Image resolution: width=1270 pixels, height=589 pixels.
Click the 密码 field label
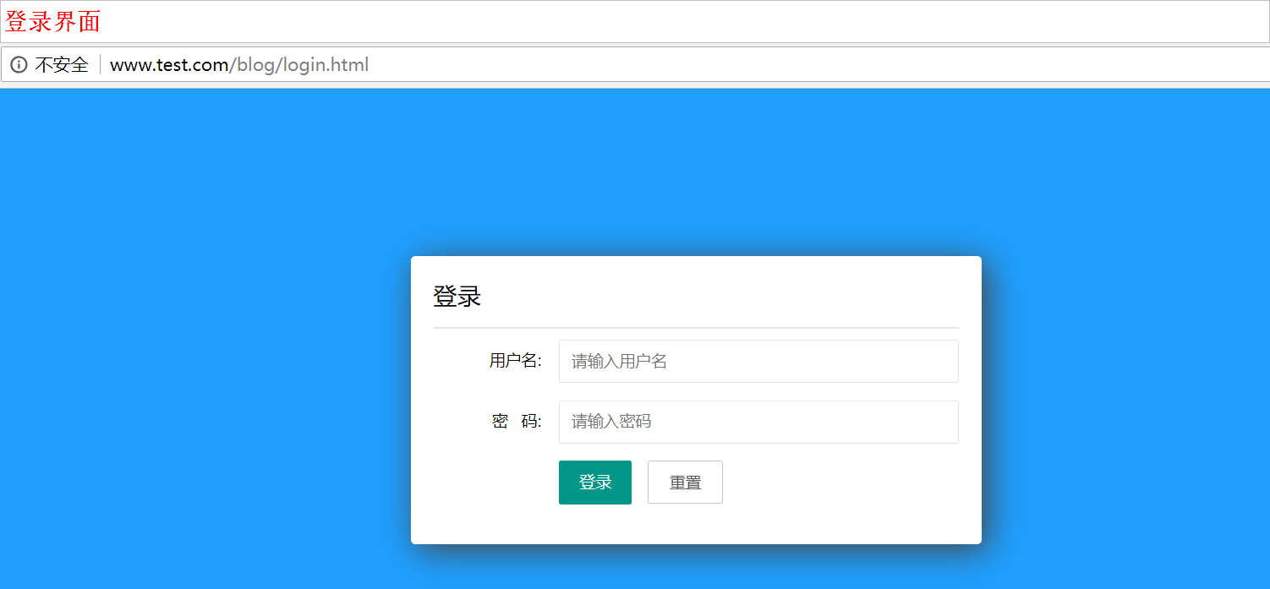coord(514,422)
